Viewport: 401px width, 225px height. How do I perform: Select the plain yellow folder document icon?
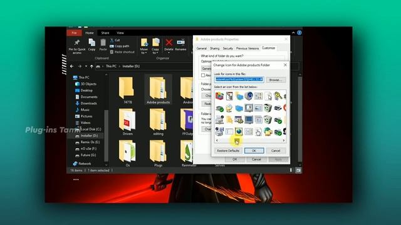click(229, 119)
